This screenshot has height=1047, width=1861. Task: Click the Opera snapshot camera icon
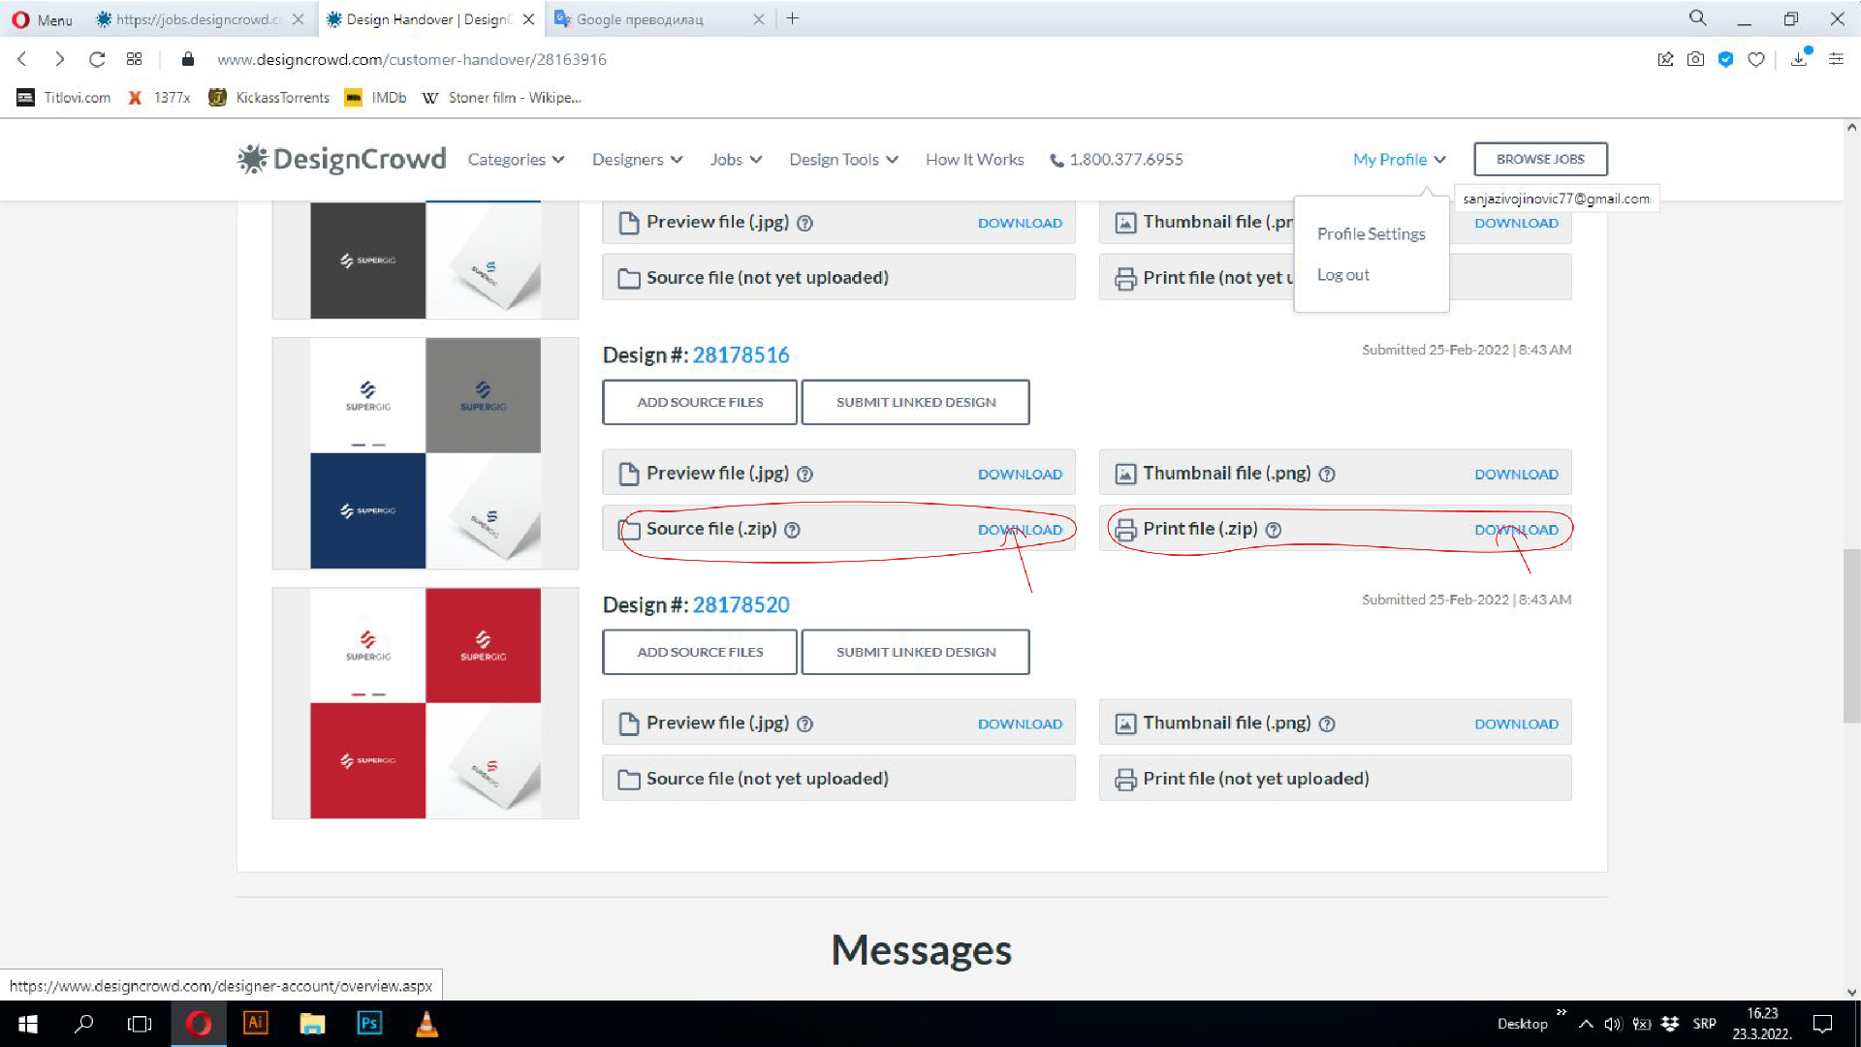1695,59
